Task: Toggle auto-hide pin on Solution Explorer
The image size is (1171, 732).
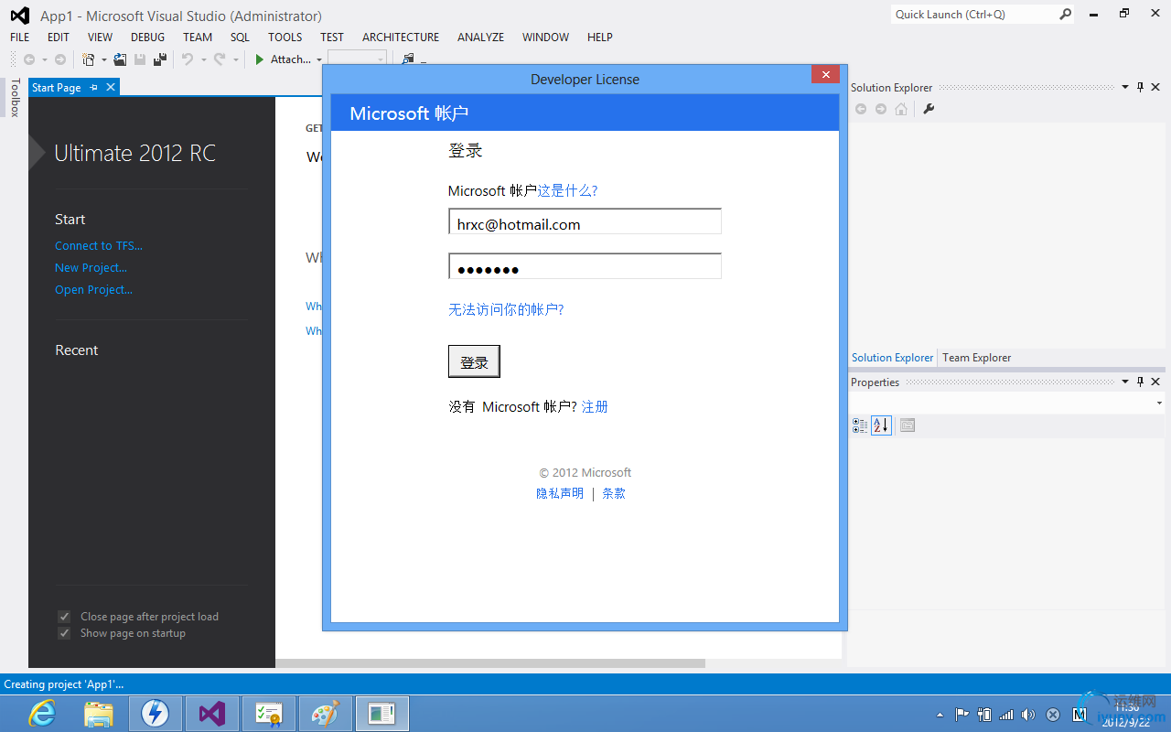Action: tap(1140, 87)
